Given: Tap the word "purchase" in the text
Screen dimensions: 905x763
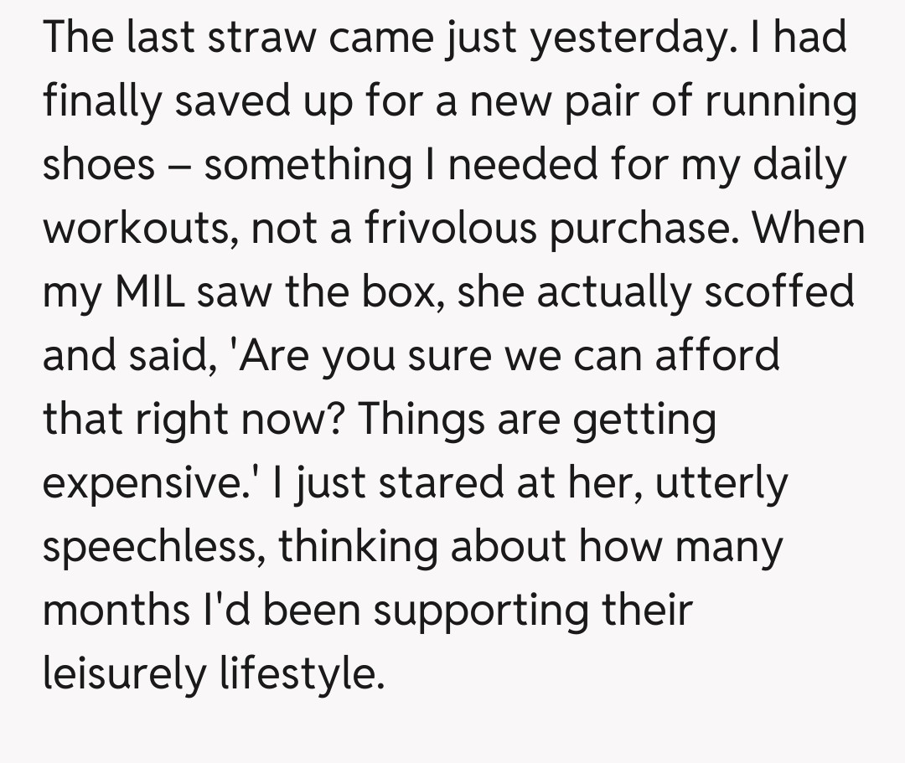Looking at the screenshot, I should [x=642, y=228].
